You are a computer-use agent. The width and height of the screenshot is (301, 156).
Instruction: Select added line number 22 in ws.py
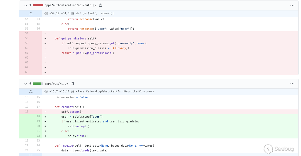click(x=38, y=136)
